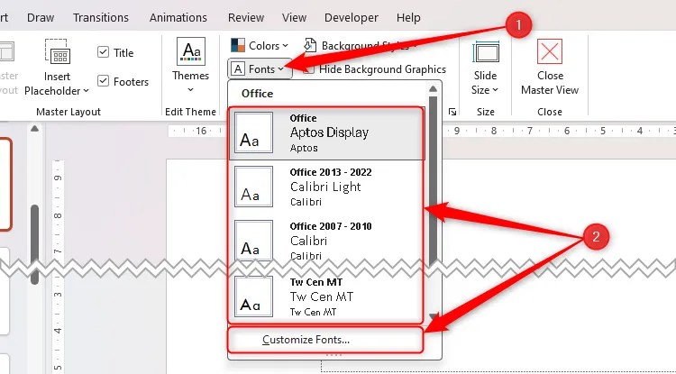
Task: Click Close Master View icon
Action: pyautogui.click(x=550, y=51)
